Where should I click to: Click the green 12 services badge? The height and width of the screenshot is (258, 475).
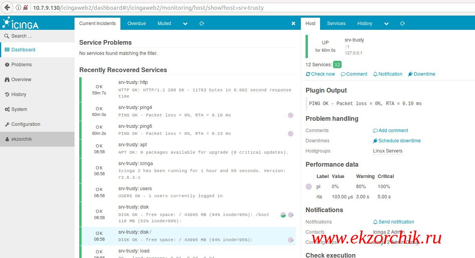click(337, 65)
